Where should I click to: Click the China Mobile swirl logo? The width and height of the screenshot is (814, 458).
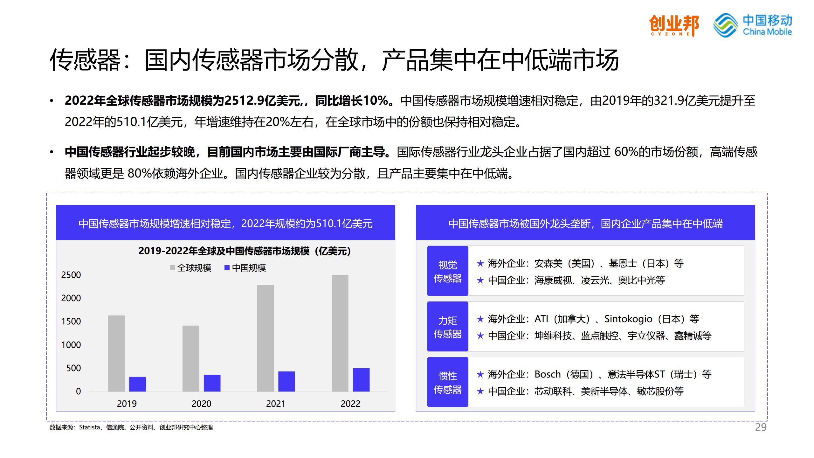click(725, 25)
